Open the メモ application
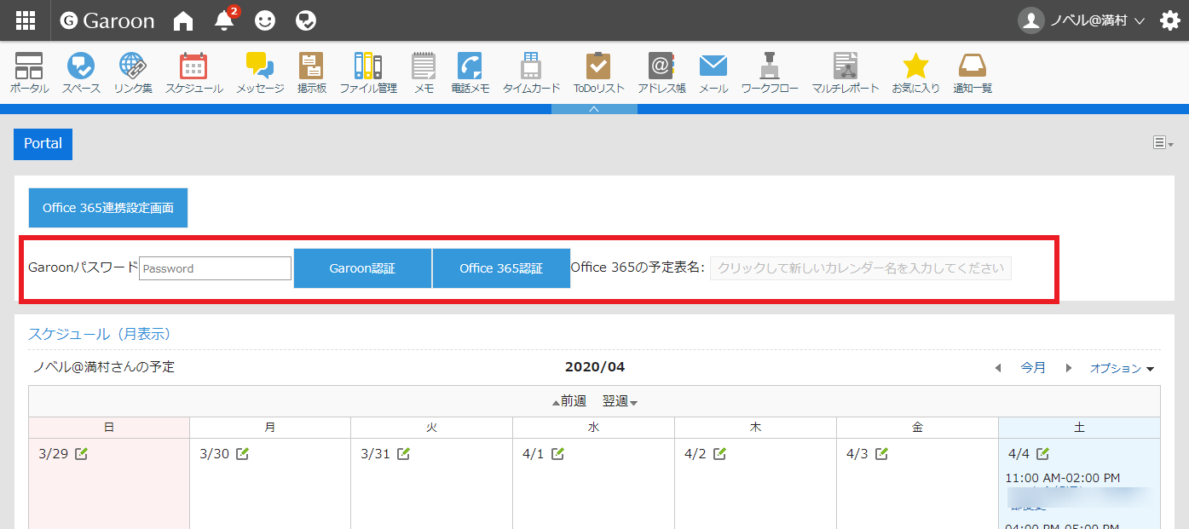Image resolution: width=1189 pixels, height=529 pixels. pos(424,72)
